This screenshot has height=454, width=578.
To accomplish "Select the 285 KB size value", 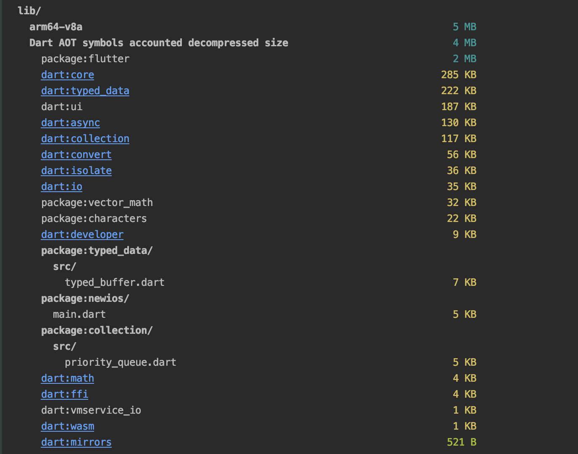I will [x=459, y=75].
